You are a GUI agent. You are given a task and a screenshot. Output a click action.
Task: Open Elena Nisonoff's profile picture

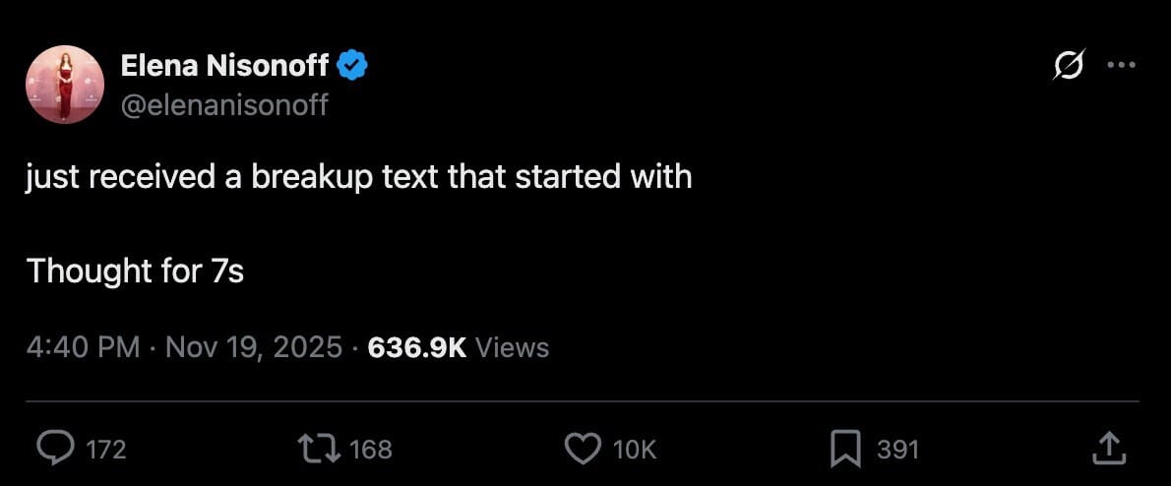[65, 85]
